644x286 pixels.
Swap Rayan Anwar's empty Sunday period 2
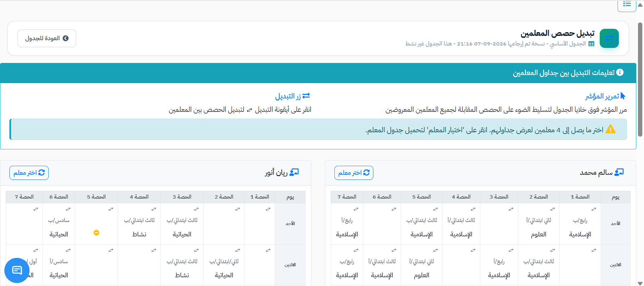(x=237, y=209)
